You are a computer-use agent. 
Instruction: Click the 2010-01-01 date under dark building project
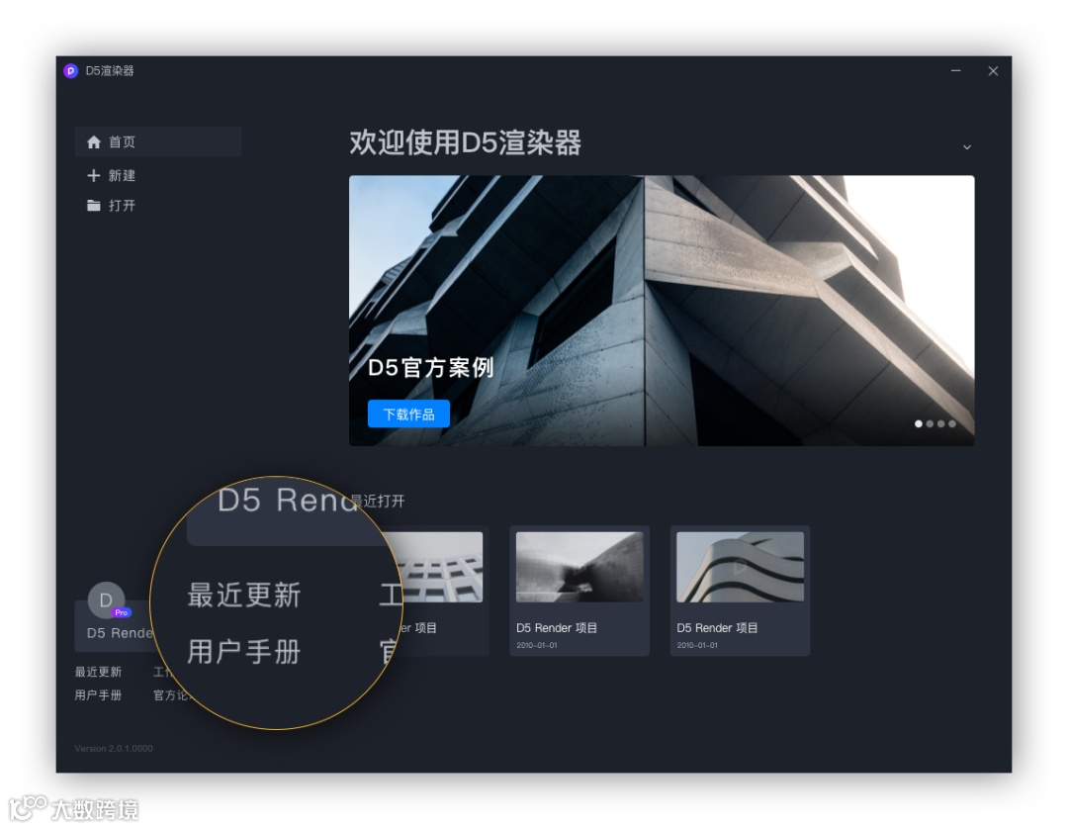click(537, 645)
